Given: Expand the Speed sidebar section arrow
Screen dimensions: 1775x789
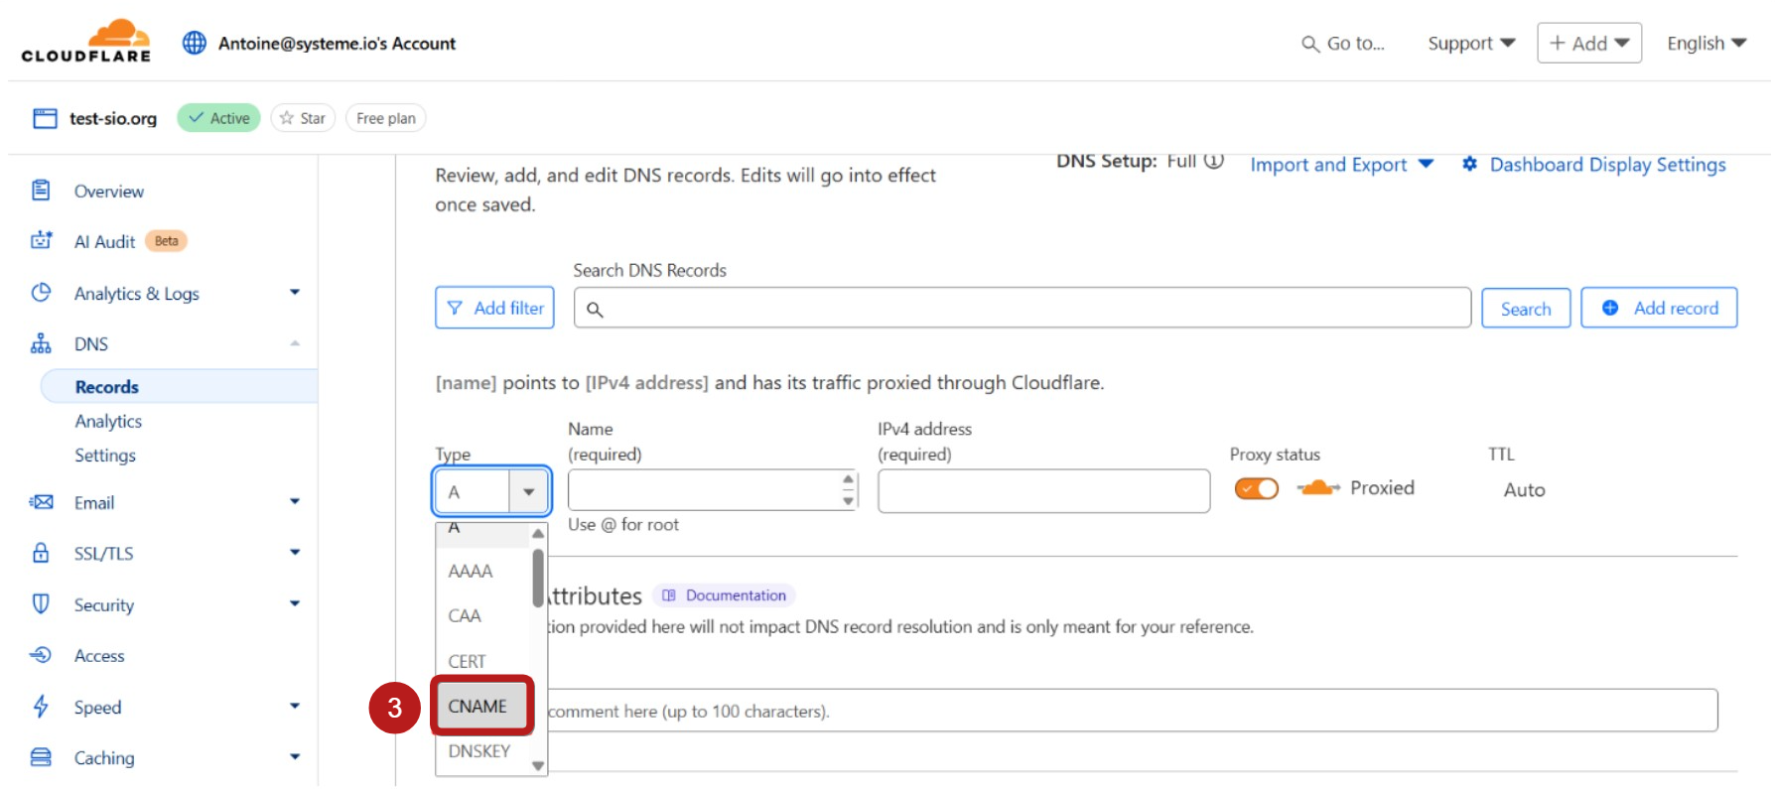Looking at the screenshot, I should tap(295, 706).
